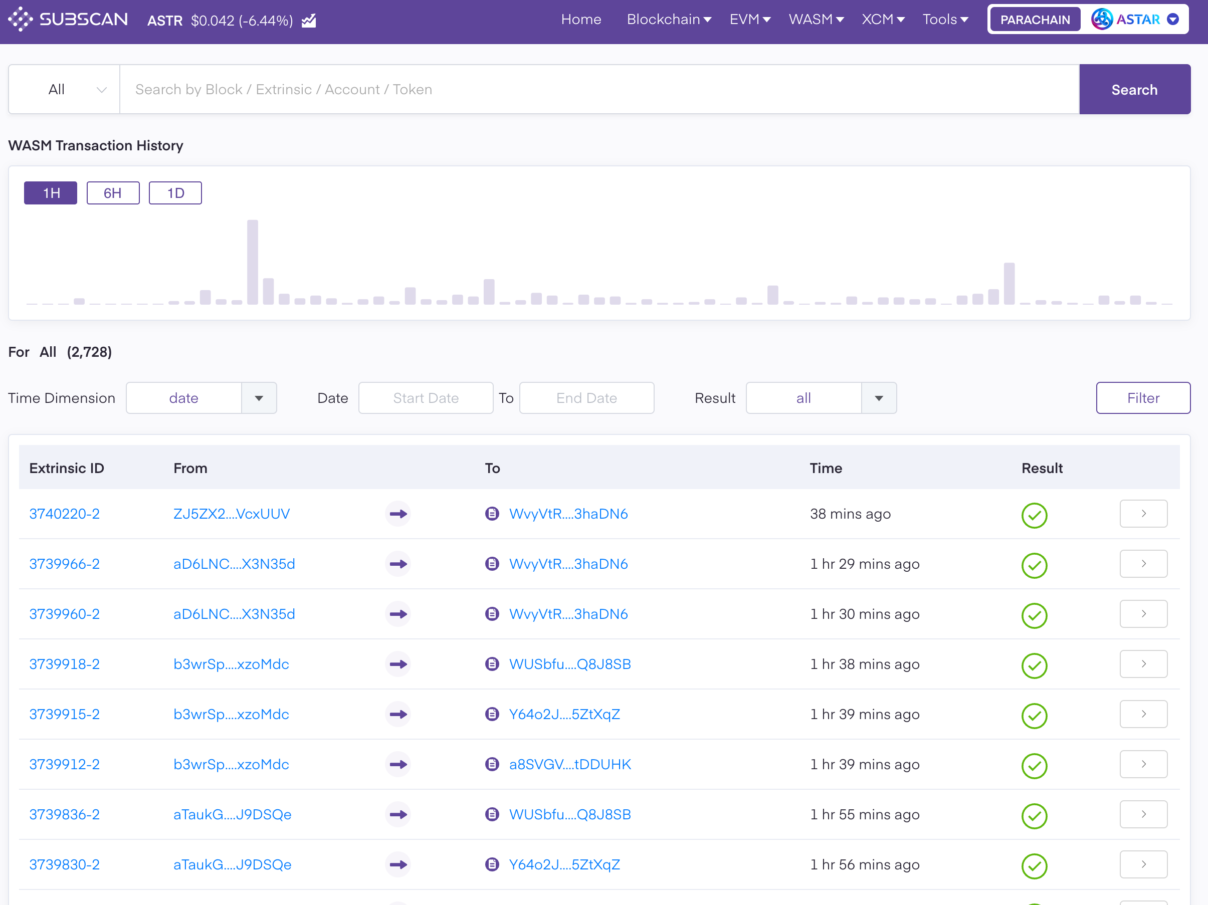Click contract icon beside a8SVGV....tDDUHK
This screenshot has width=1208, height=905.
click(x=492, y=764)
